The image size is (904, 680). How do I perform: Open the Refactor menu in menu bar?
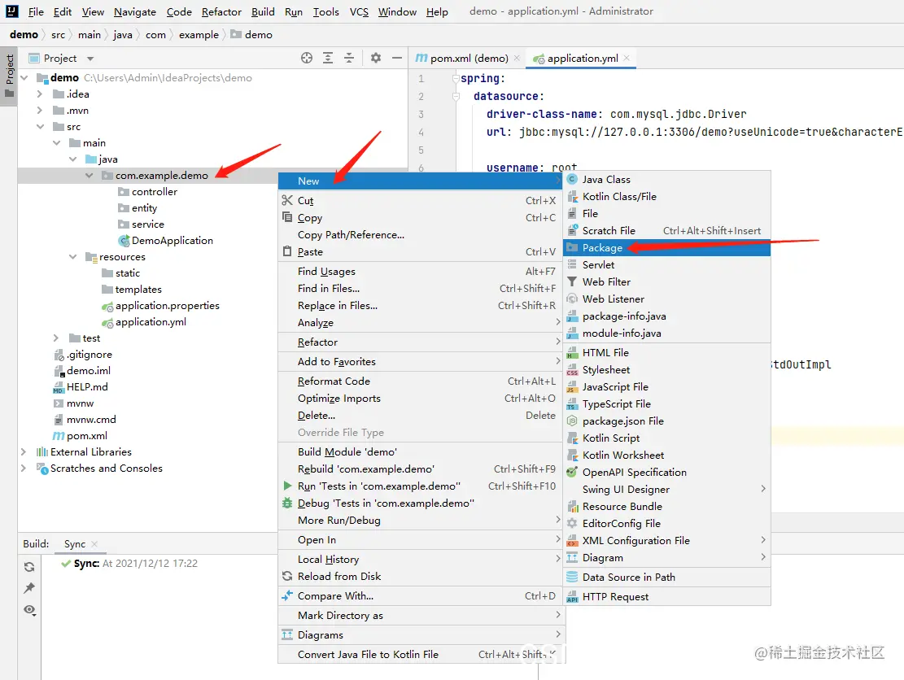coord(221,11)
